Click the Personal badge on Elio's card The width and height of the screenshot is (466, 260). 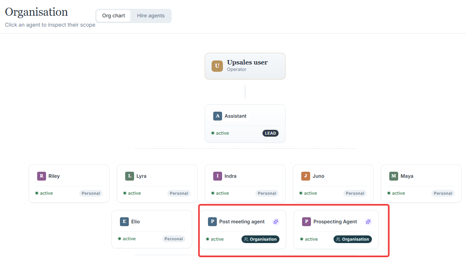tap(174, 239)
